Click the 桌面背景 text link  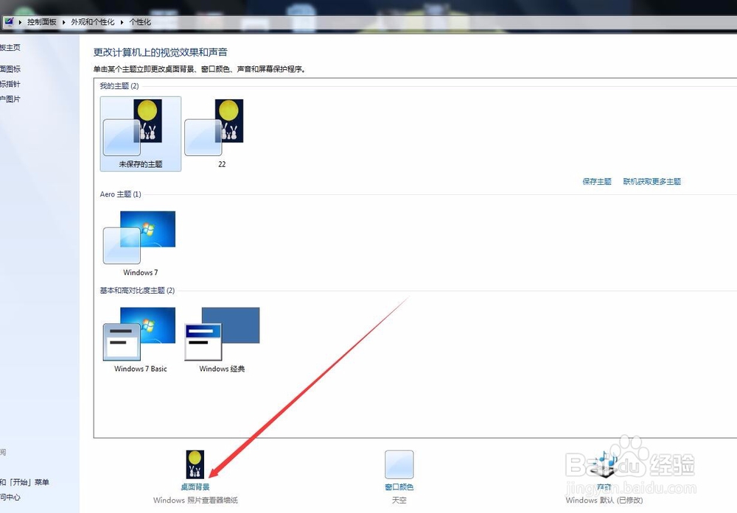point(195,487)
